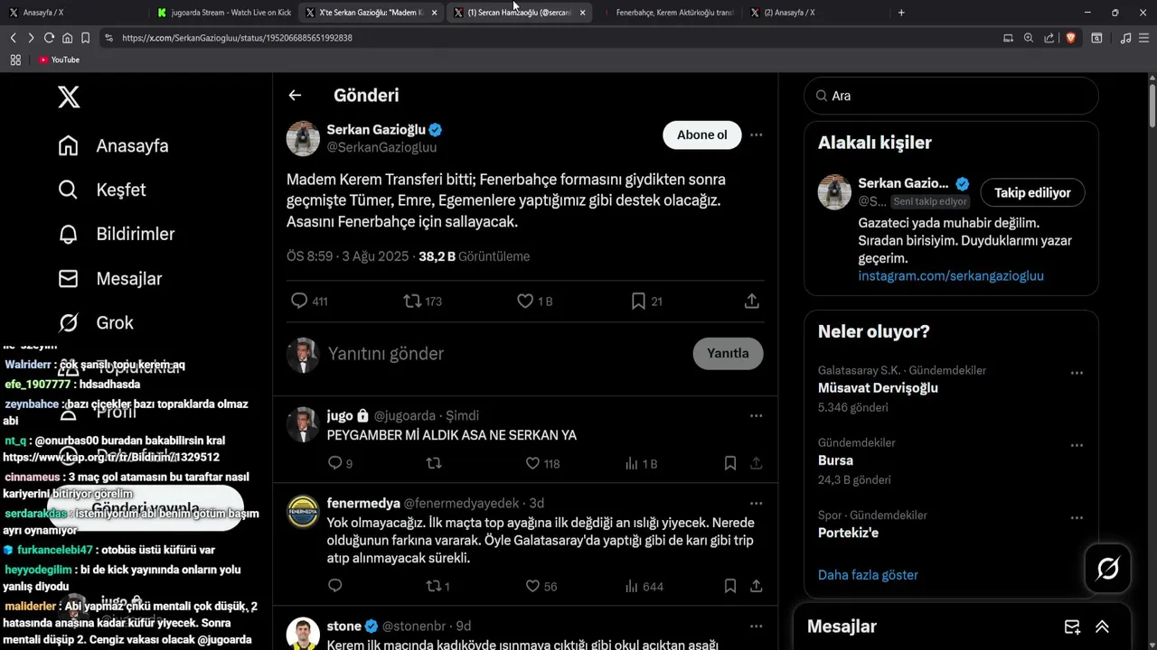Open more options on fenermedya reply
This screenshot has width=1157, height=650.
(756, 503)
